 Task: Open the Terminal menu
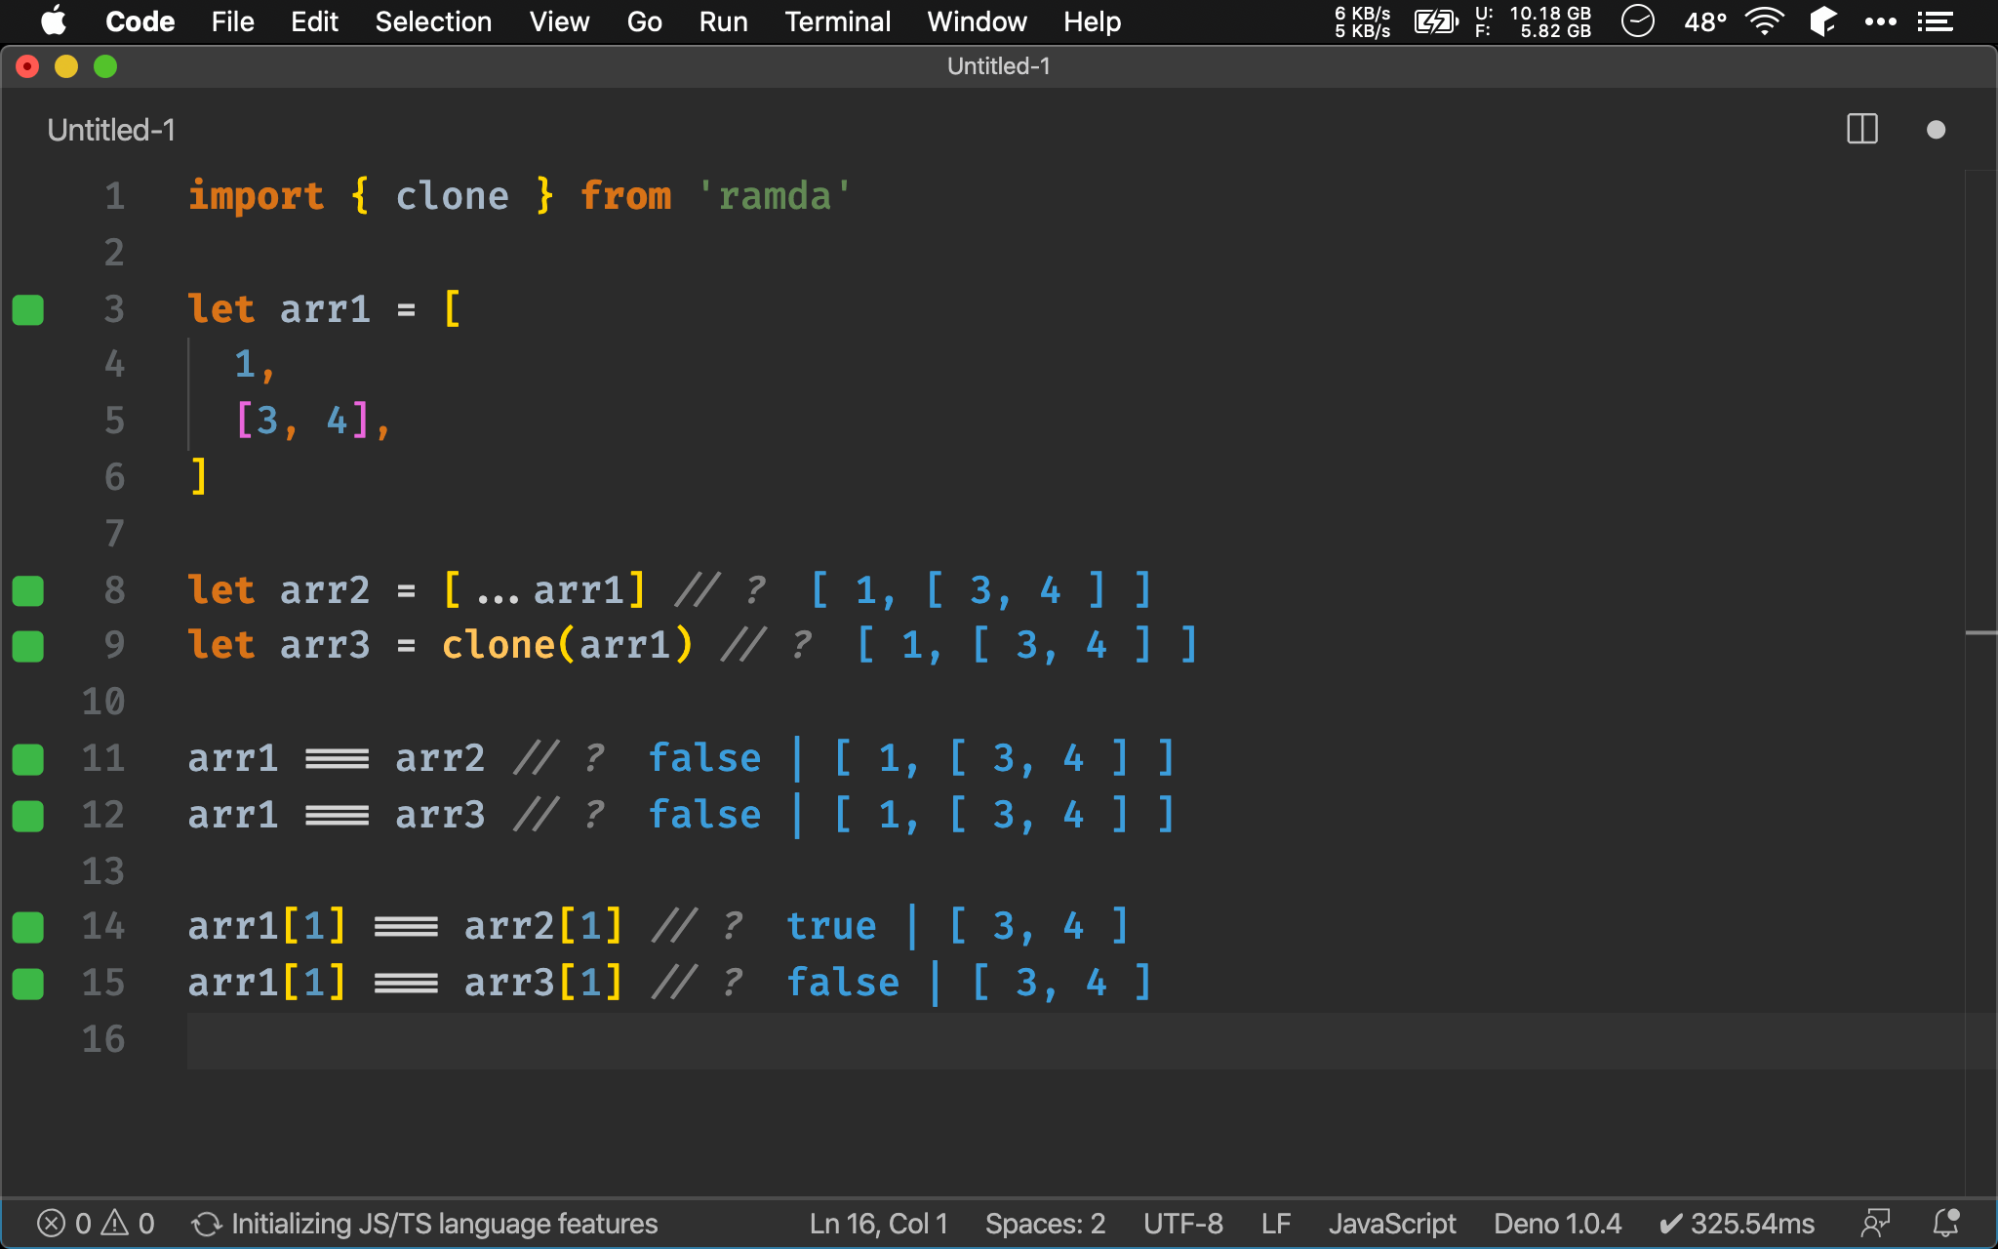click(837, 21)
